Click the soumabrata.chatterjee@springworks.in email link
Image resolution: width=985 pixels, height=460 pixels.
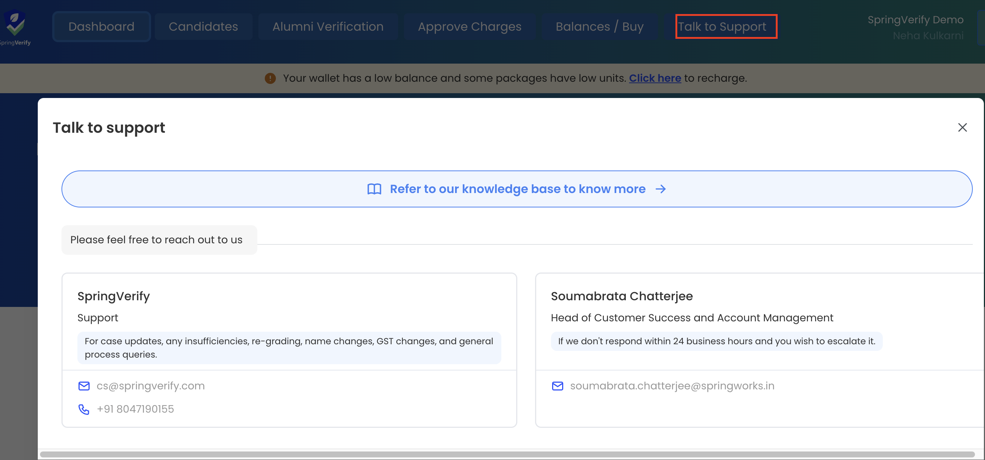coord(672,386)
